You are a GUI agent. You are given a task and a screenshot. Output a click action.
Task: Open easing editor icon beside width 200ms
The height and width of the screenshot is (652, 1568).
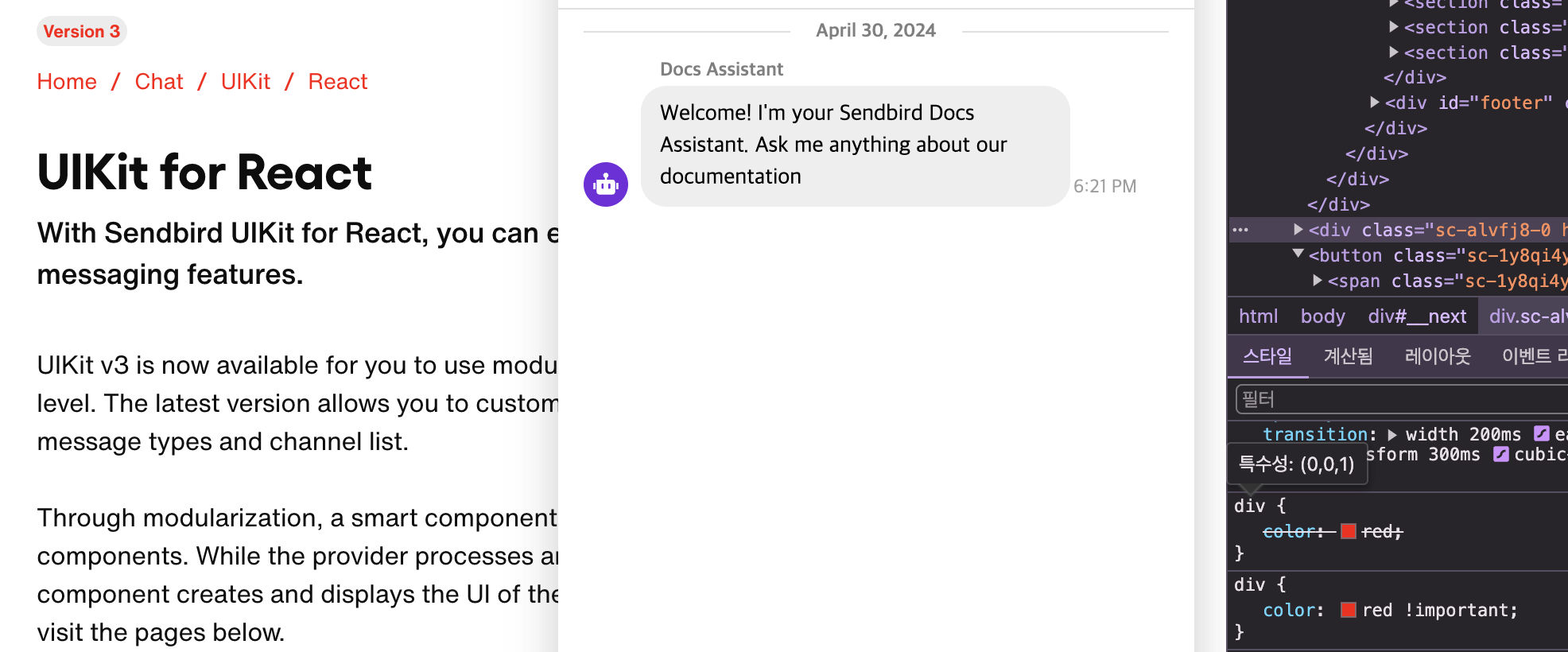click(1541, 434)
